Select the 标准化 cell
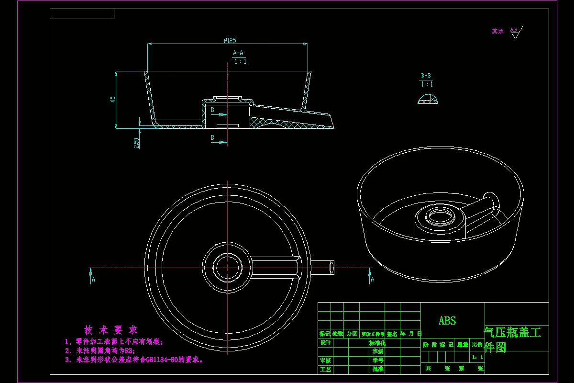This screenshot has height=383, width=574. (x=377, y=343)
